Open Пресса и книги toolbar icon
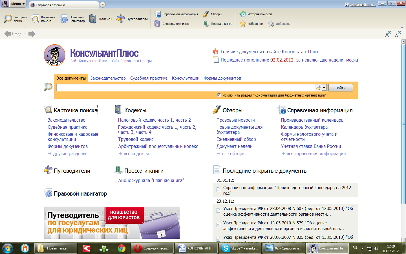 coord(206,24)
